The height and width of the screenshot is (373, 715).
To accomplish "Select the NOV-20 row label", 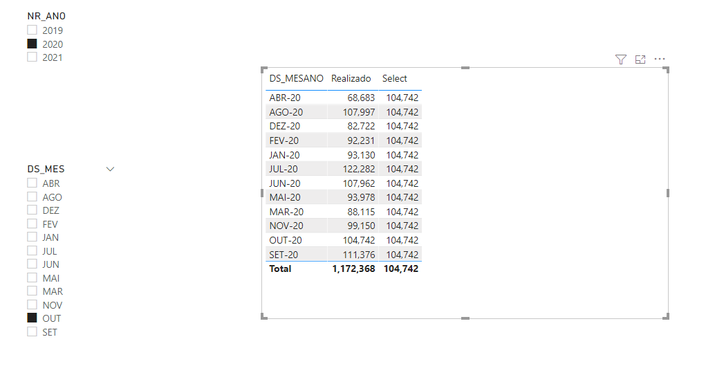I will (x=286, y=226).
